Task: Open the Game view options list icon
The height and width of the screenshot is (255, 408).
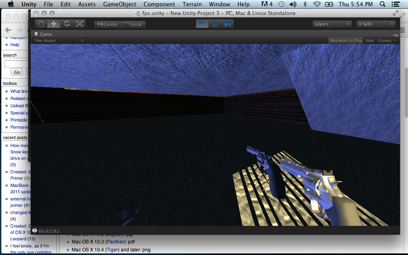Action: [395, 34]
